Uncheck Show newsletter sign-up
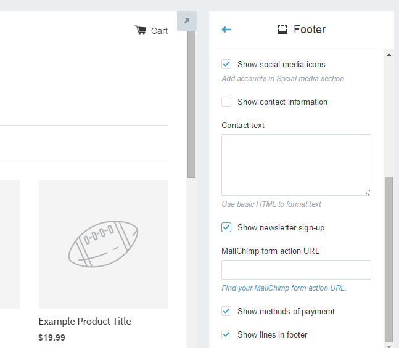This screenshot has width=399, height=348. coord(226,227)
